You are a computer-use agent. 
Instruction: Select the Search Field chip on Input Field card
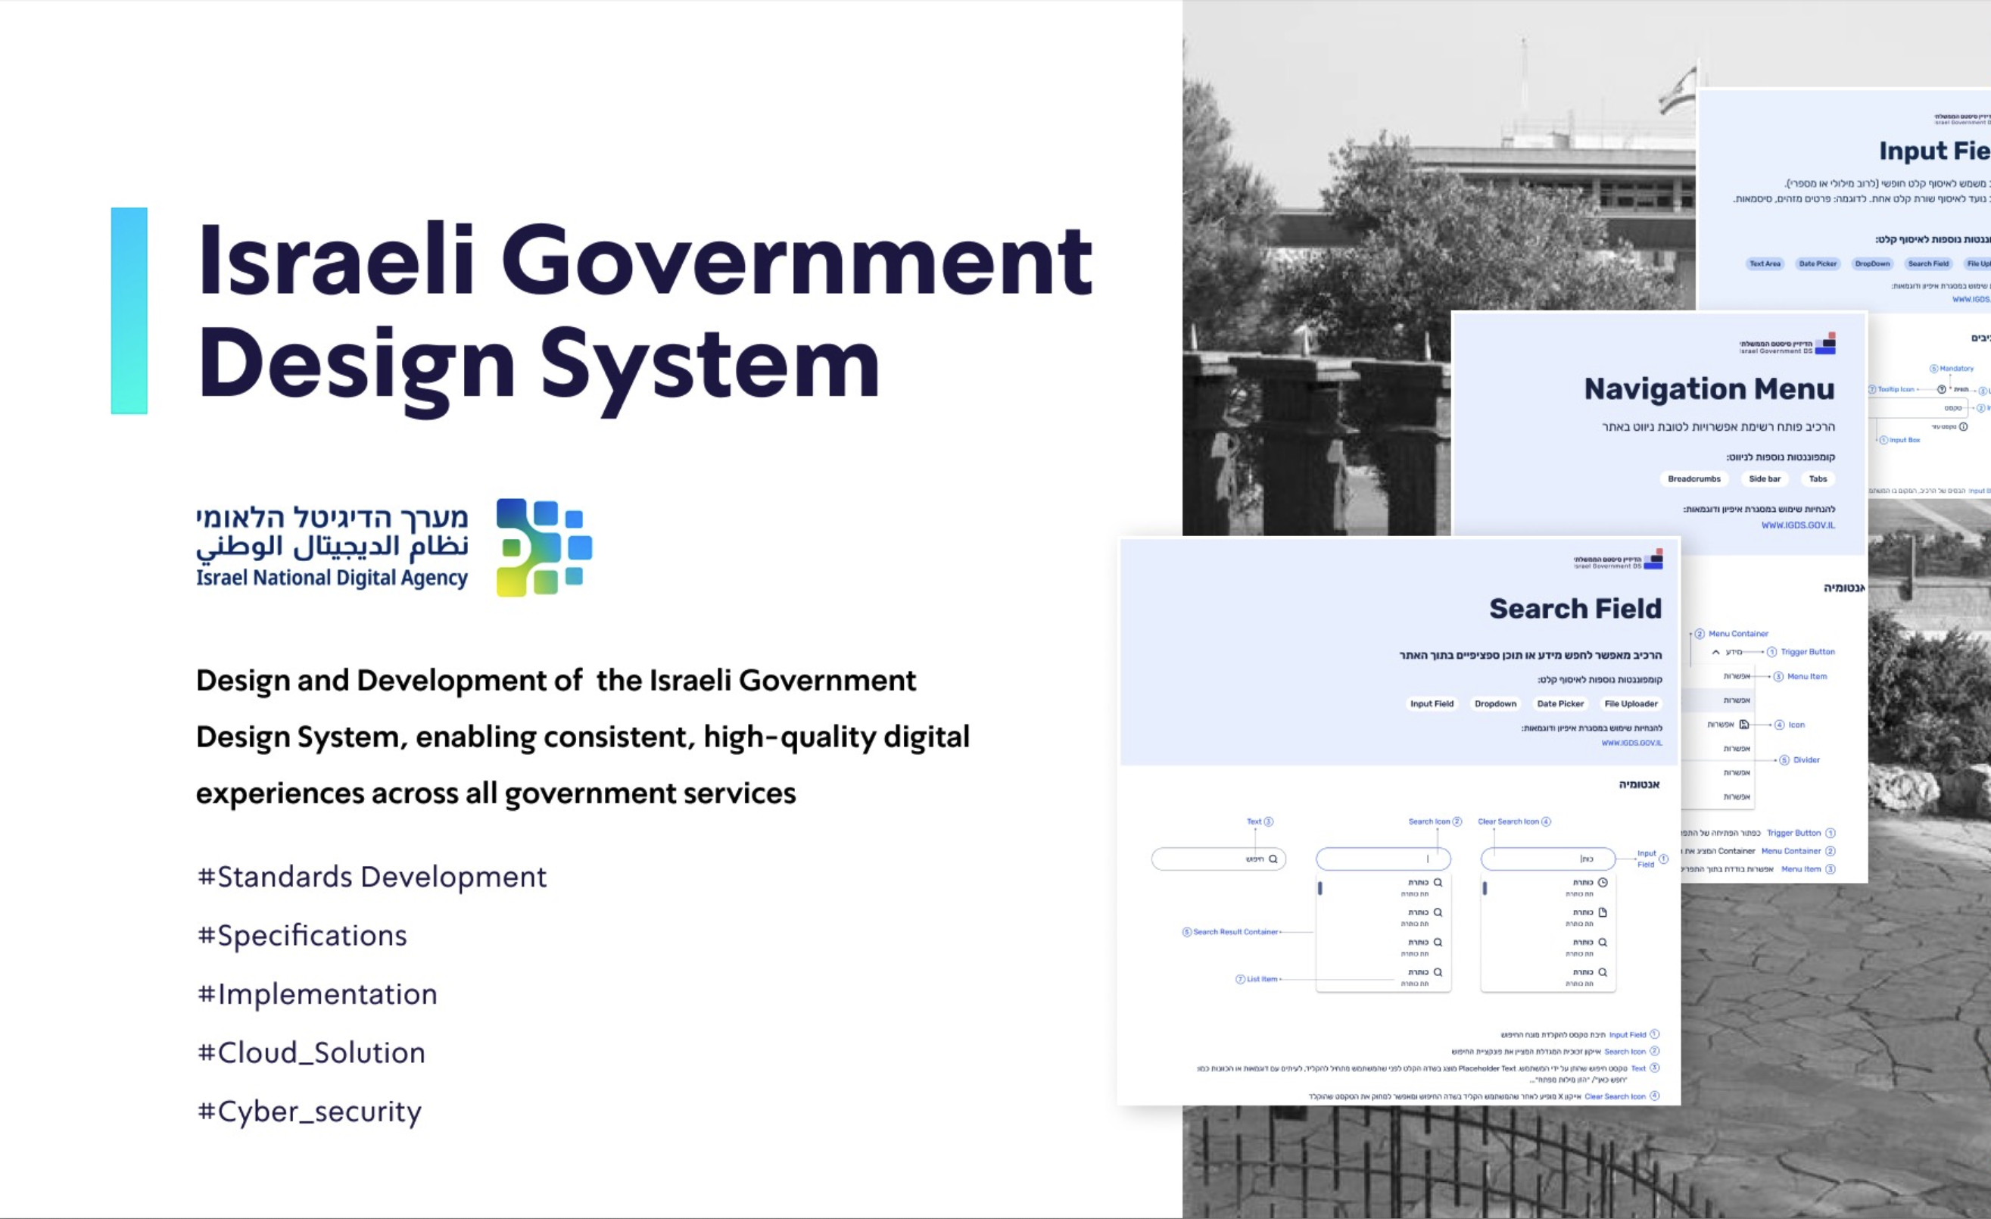click(1928, 263)
